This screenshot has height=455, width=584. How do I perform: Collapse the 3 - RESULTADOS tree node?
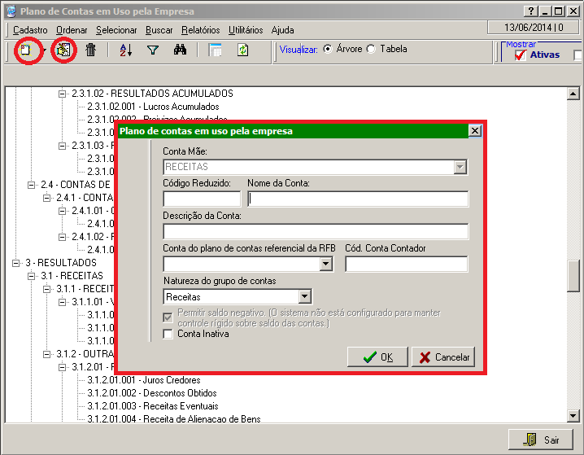(x=17, y=263)
